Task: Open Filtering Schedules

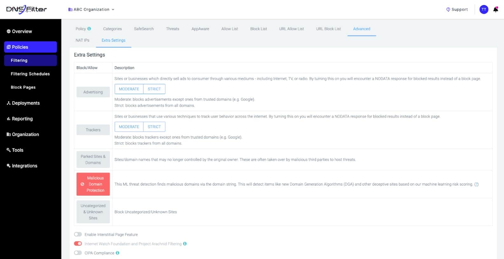Action: click(30, 74)
